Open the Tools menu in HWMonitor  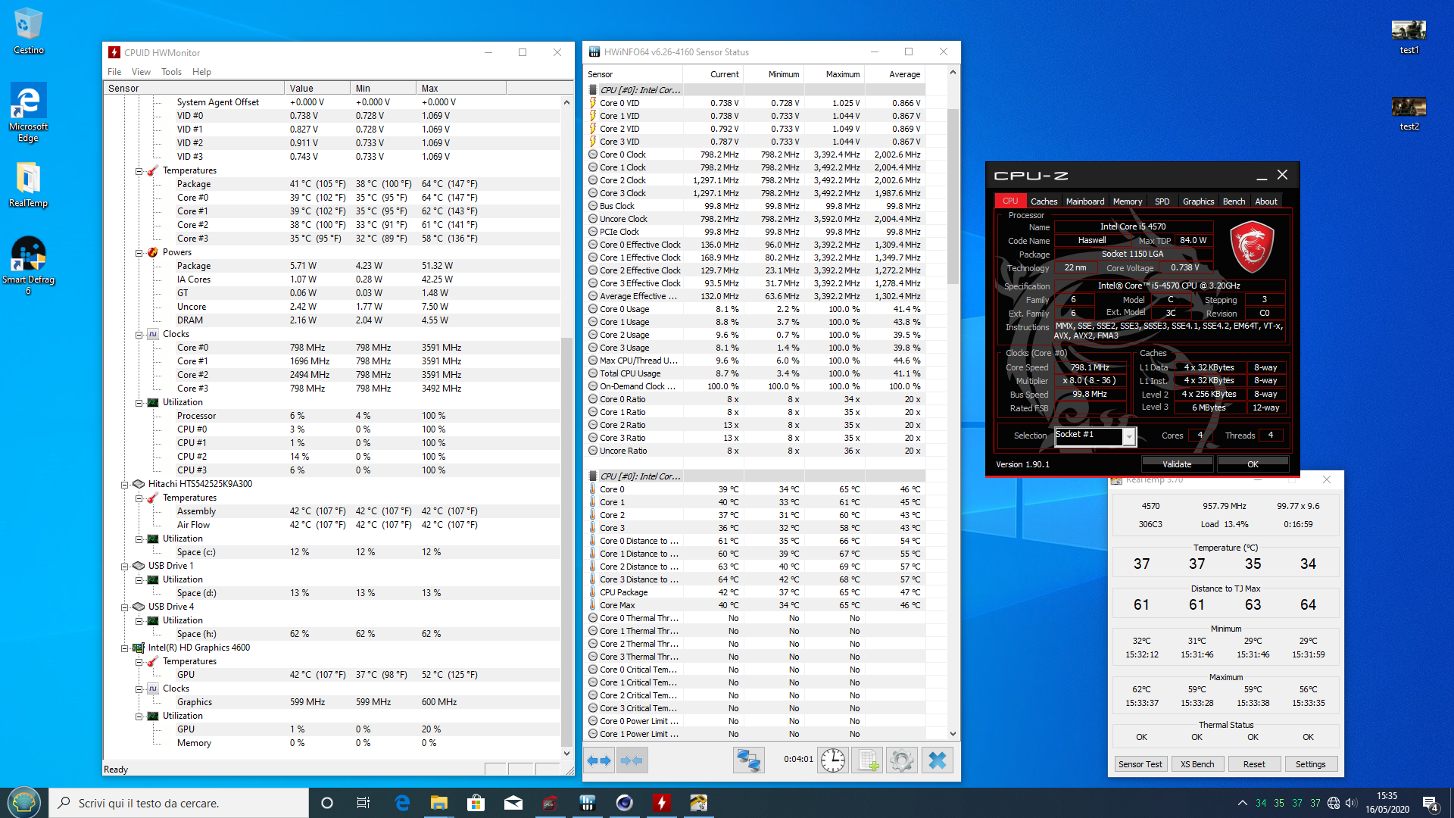pos(171,72)
